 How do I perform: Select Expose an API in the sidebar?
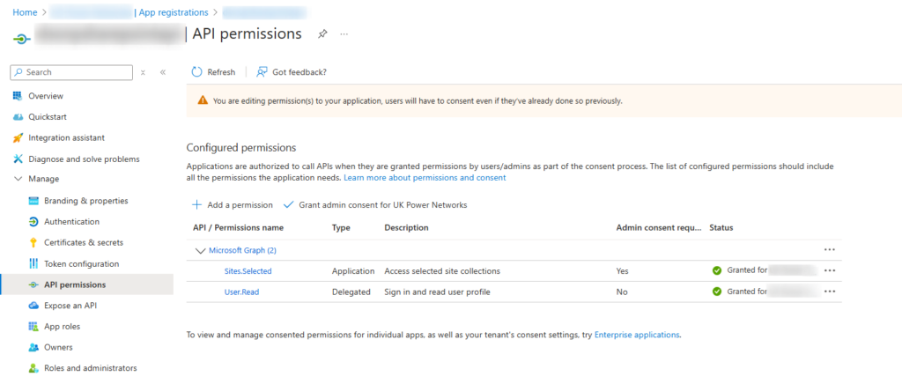coord(70,306)
